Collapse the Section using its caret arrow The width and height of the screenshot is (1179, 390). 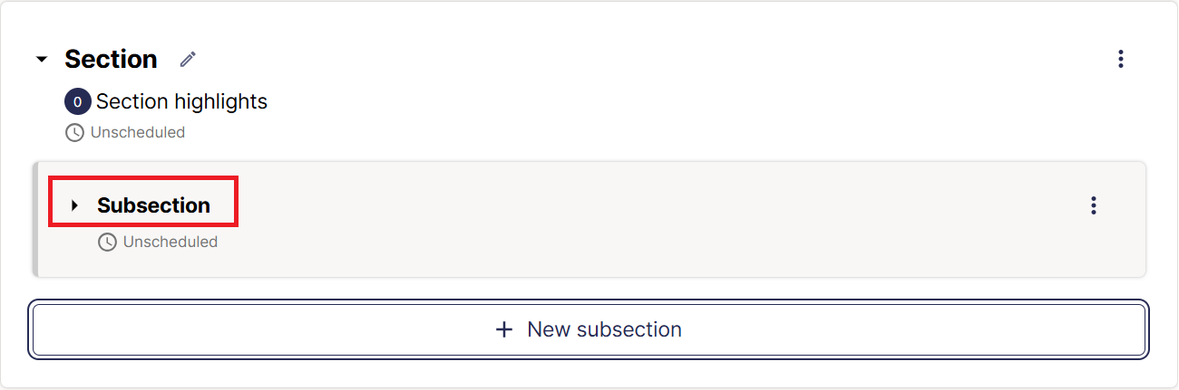tap(41, 60)
